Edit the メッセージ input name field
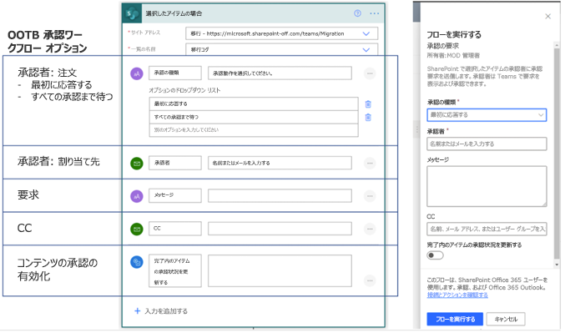 point(175,195)
